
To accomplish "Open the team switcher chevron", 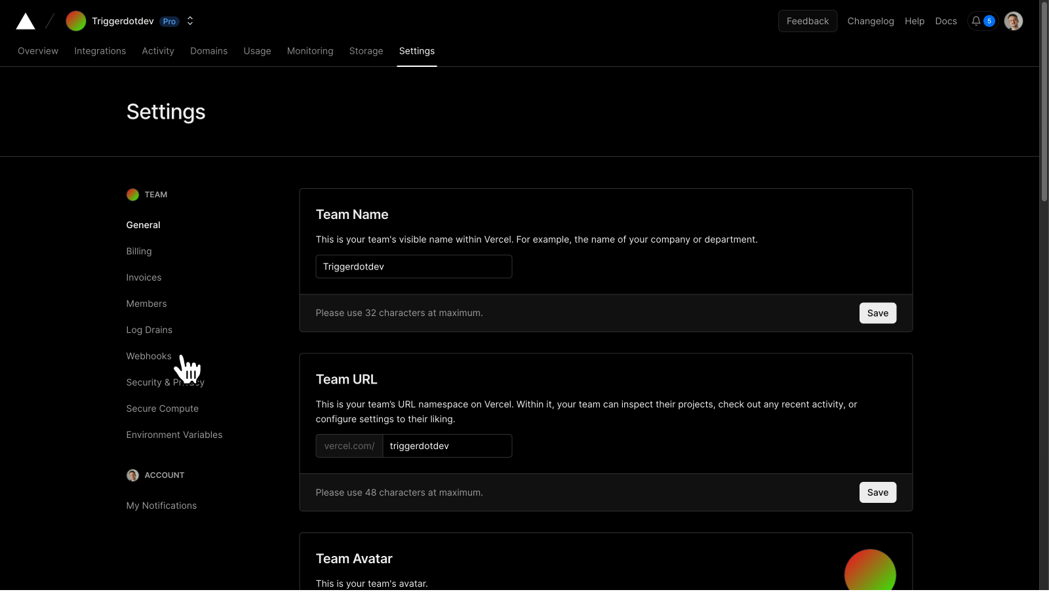I will pos(190,21).
